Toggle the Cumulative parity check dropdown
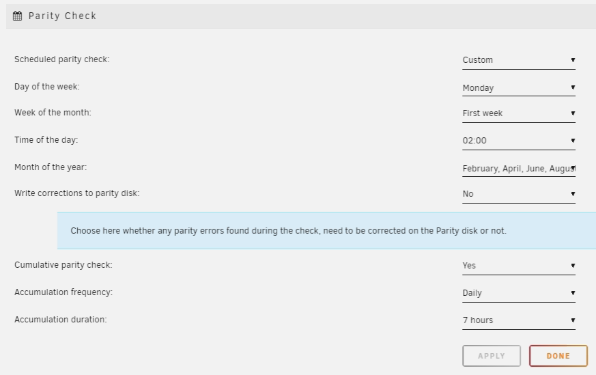The height and width of the screenshot is (375, 596). coord(519,266)
